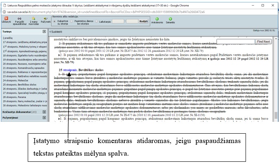Click the Į mano nuorodas star icon

[33, 18]
